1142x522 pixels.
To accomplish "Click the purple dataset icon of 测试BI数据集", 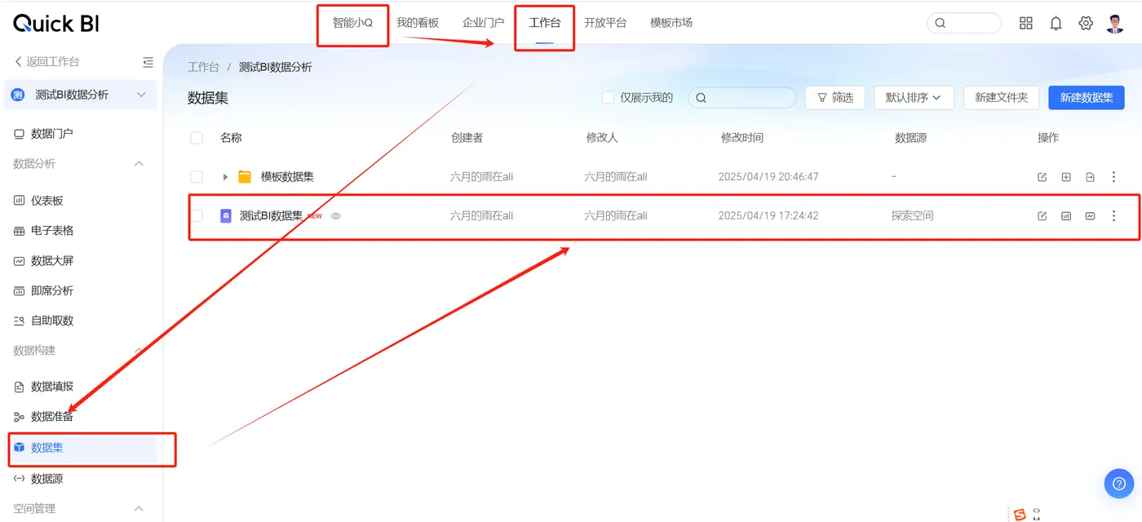I will (x=227, y=216).
